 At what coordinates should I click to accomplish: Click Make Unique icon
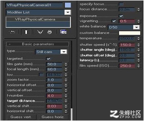click(40, 32)
